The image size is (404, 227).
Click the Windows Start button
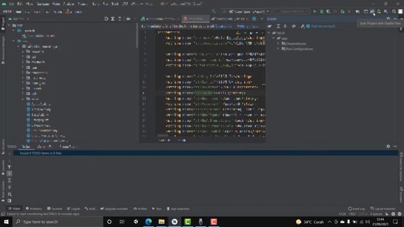6,221
